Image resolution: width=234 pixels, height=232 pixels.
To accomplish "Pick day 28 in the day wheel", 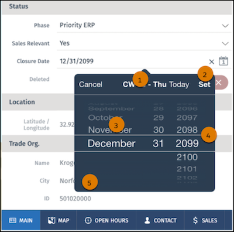I will (159, 108).
